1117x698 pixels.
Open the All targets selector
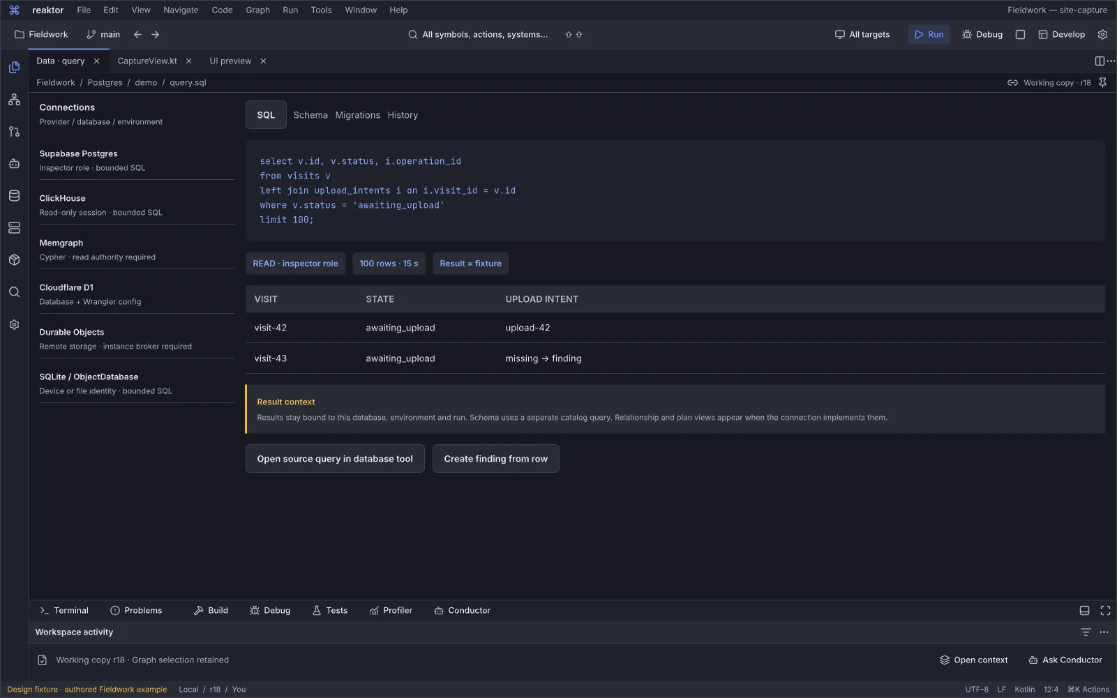click(862, 34)
